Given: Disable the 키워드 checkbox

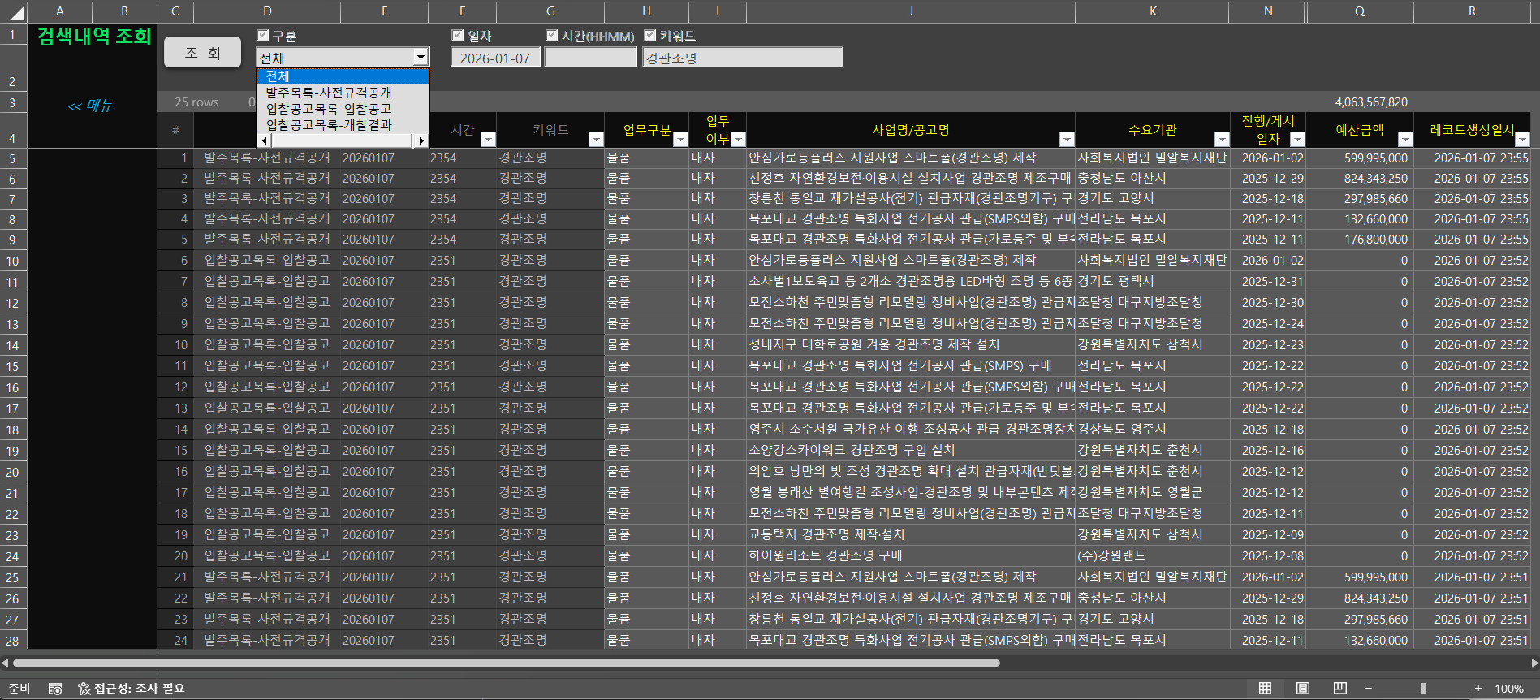Looking at the screenshot, I should [650, 36].
